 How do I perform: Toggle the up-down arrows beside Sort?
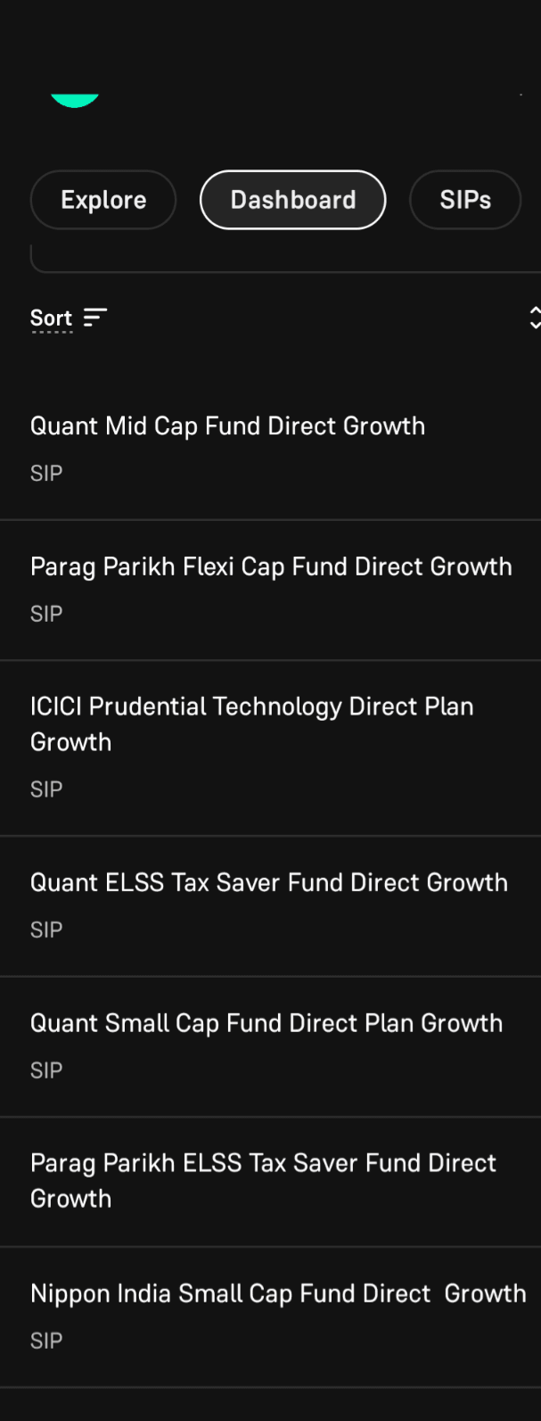point(534,318)
